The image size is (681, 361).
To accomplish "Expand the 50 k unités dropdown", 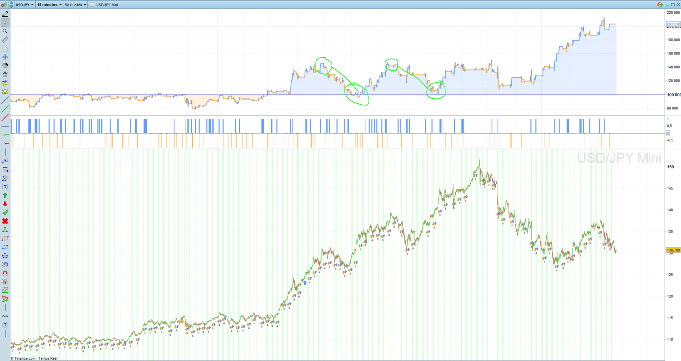I will tap(75, 5).
